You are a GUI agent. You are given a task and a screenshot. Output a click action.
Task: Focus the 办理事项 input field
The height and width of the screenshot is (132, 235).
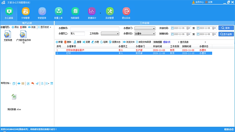(95, 28)
